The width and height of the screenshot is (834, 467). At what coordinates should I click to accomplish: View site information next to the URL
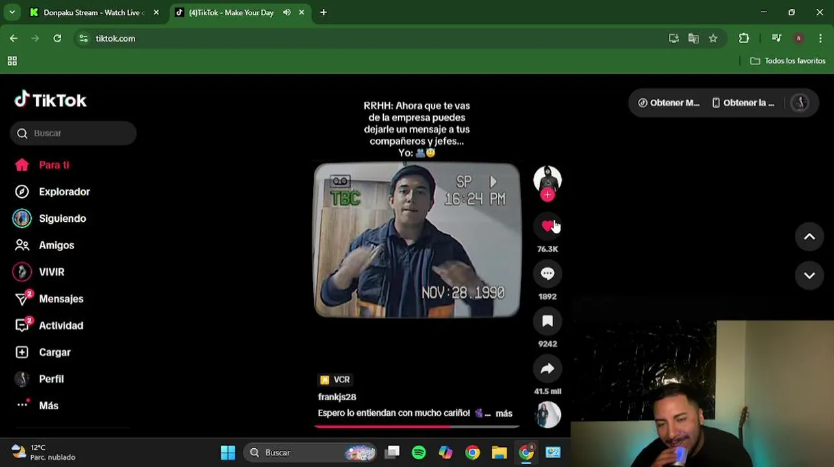click(83, 38)
